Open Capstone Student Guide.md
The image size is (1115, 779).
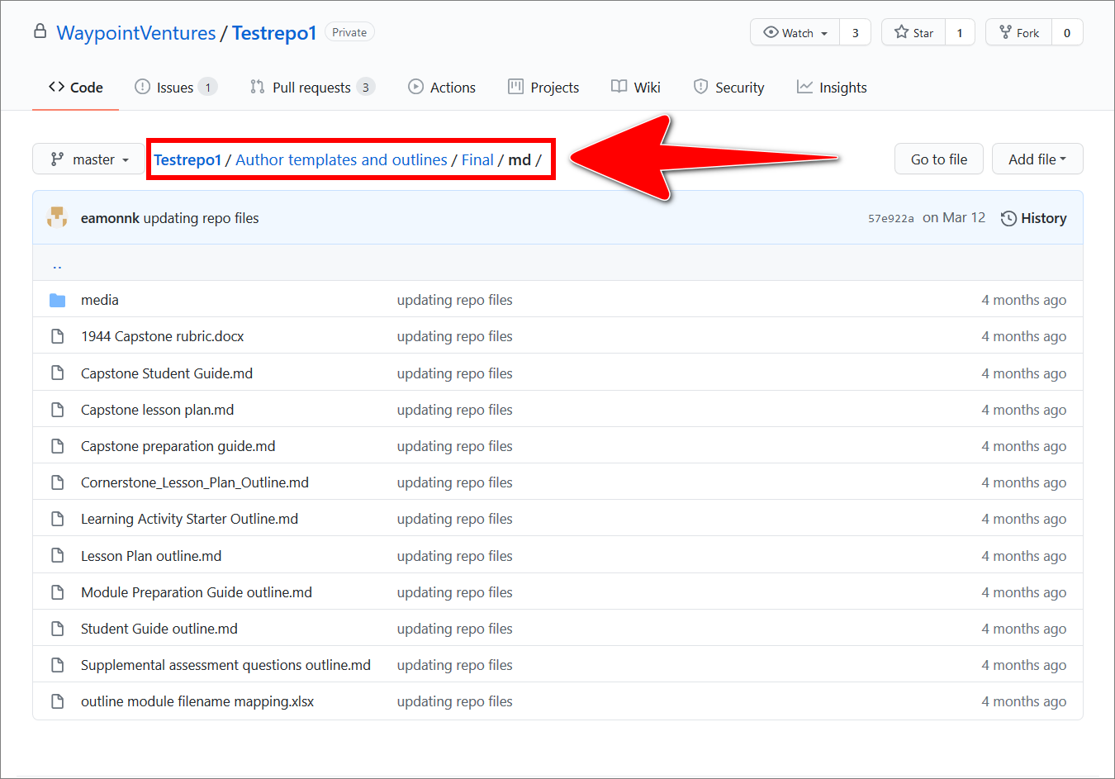pos(167,373)
